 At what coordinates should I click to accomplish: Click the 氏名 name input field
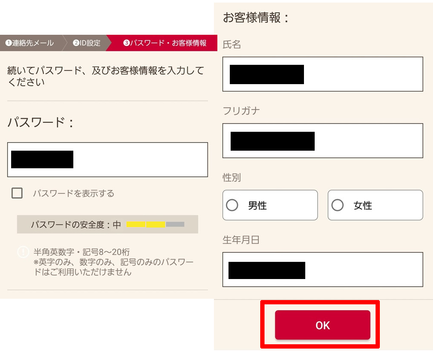point(322,74)
